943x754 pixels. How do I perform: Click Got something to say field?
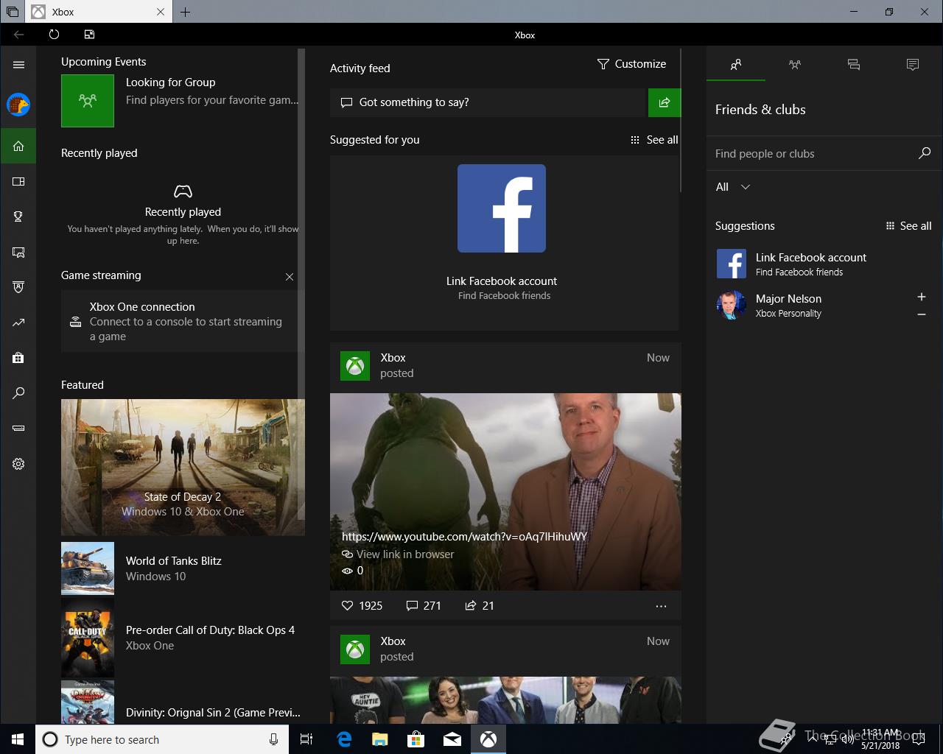click(488, 102)
